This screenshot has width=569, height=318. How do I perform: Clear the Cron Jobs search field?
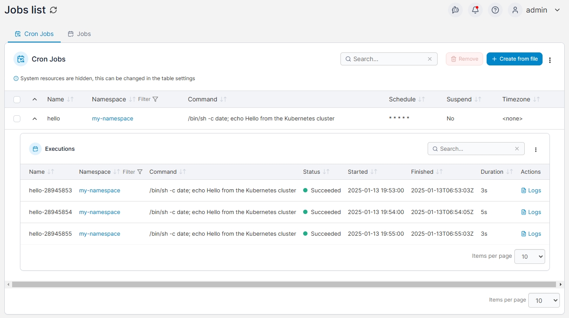click(430, 59)
